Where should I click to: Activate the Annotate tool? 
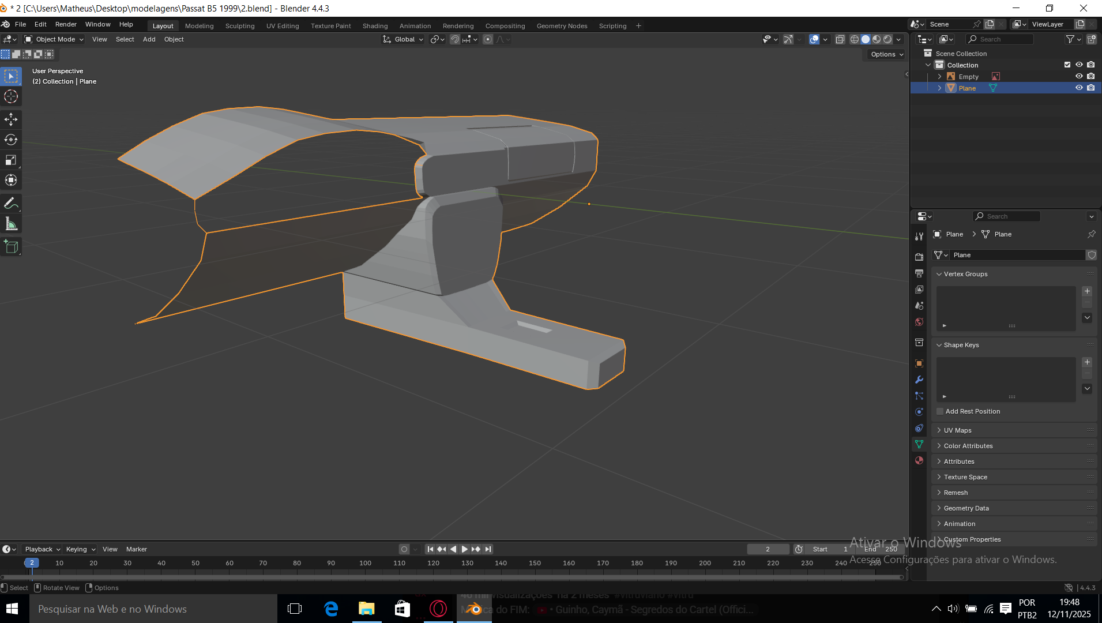[11, 204]
